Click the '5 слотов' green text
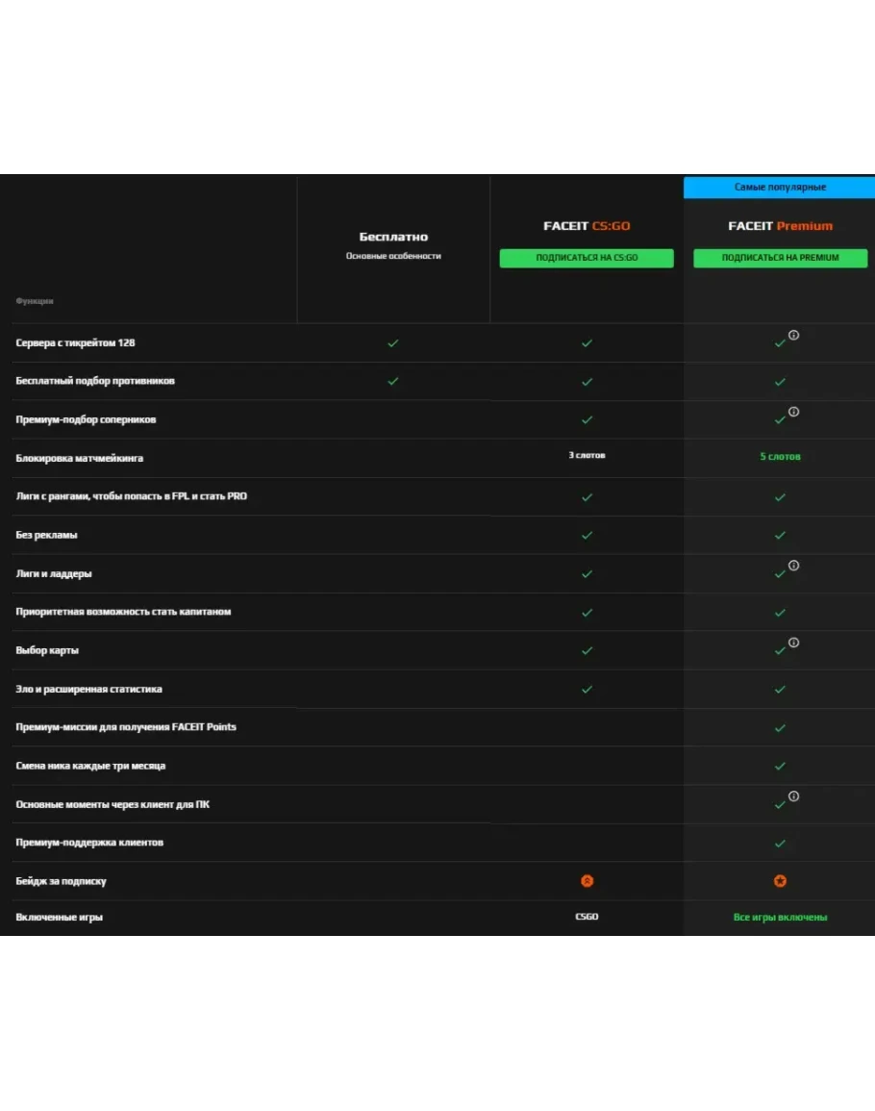The width and height of the screenshot is (875, 1111). [780, 456]
